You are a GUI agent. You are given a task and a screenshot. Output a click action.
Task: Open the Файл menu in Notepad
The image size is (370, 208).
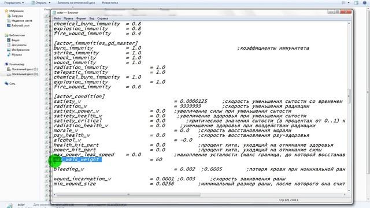[57, 18]
